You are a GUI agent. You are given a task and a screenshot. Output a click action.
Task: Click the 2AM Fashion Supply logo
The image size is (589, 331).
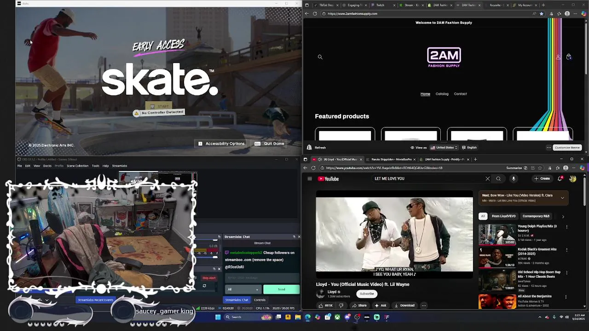[444, 57]
